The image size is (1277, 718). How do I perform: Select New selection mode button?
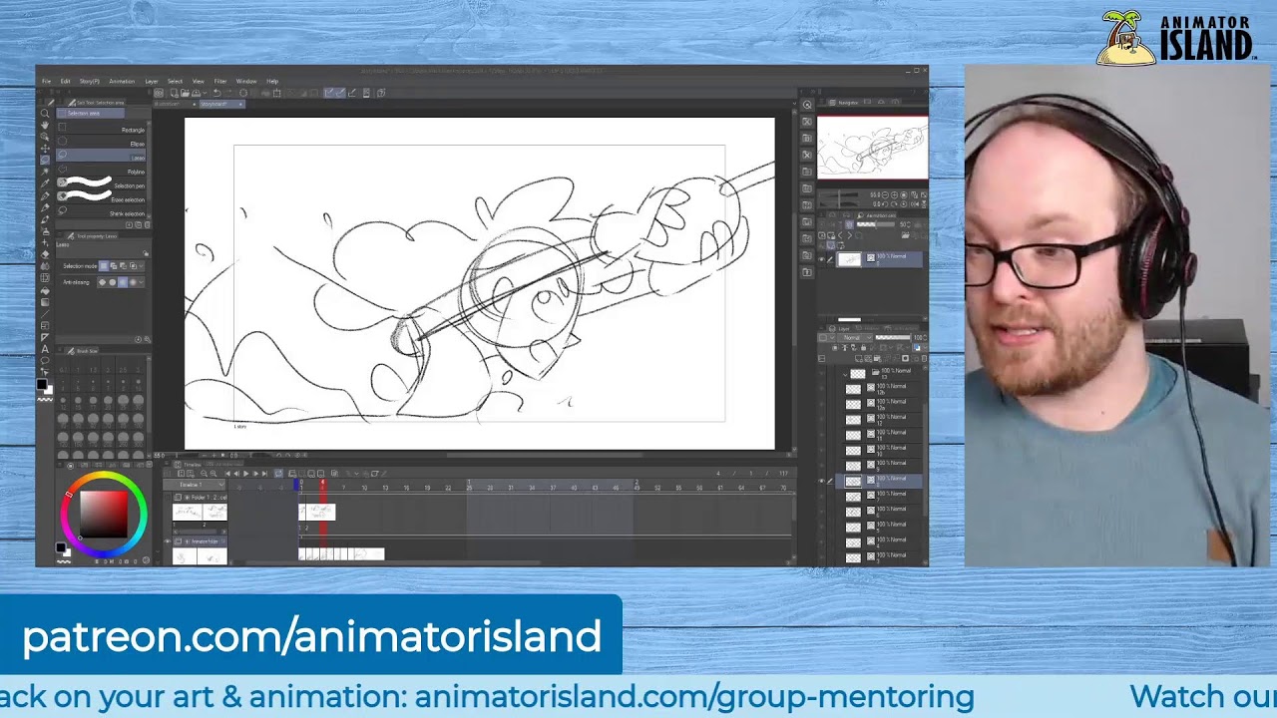(104, 266)
